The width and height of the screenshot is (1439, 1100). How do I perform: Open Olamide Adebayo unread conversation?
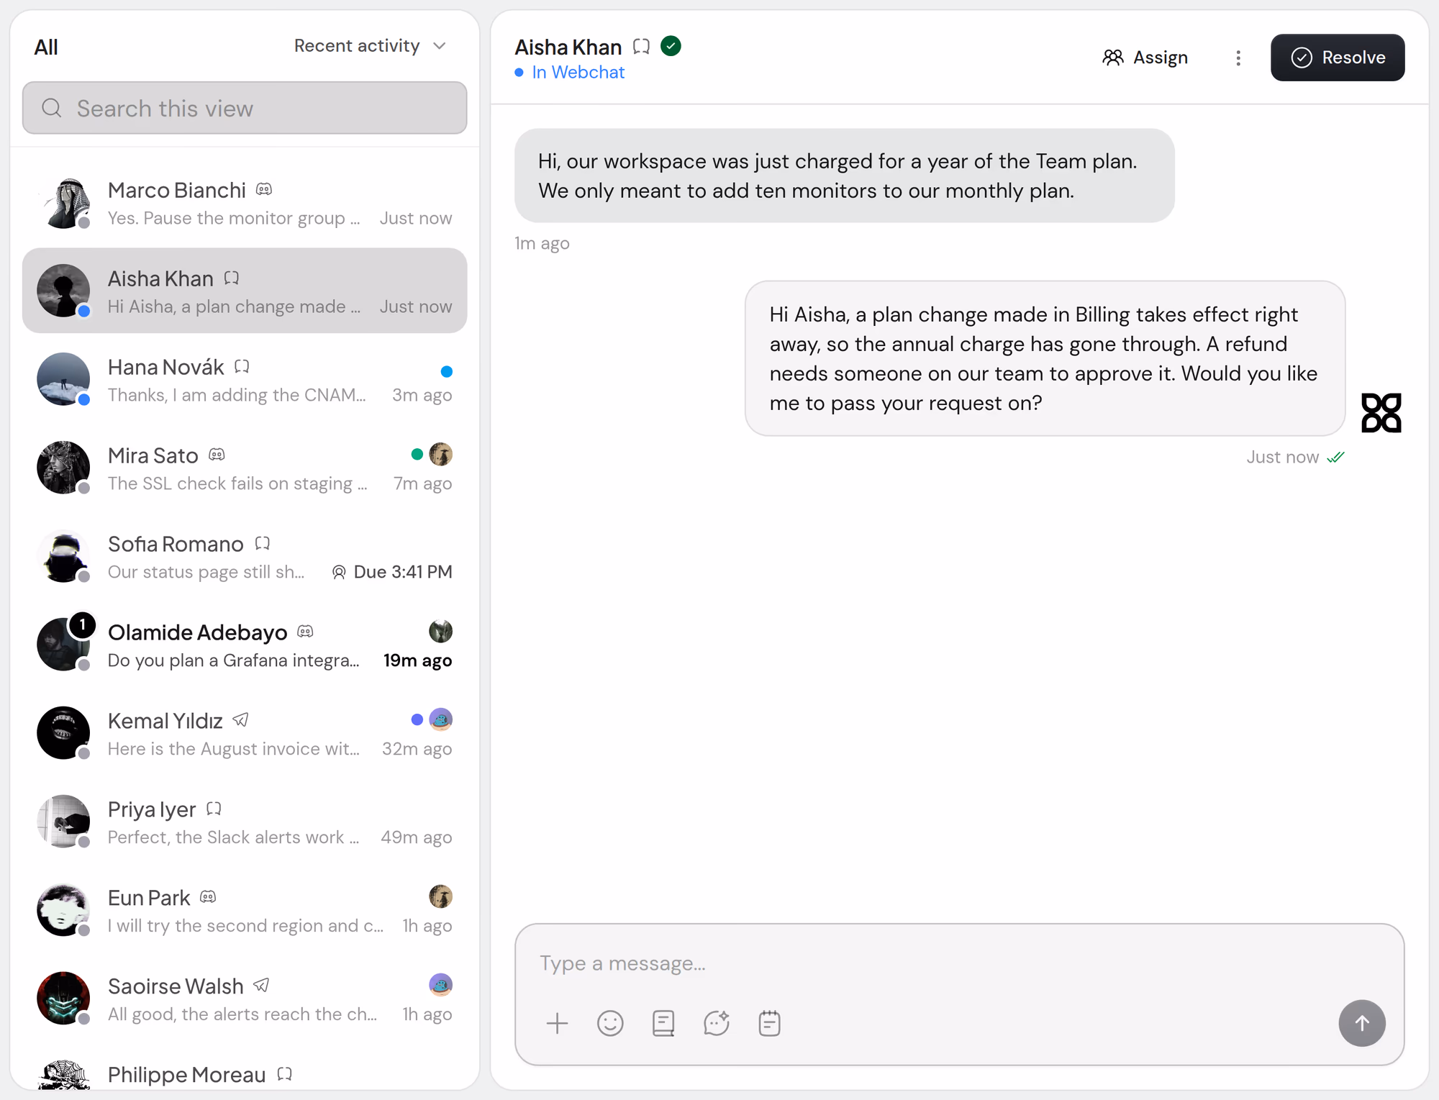point(245,645)
